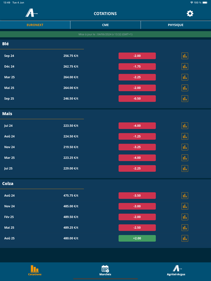Tap the -2.50 change for Colza Mai 25

point(137,228)
